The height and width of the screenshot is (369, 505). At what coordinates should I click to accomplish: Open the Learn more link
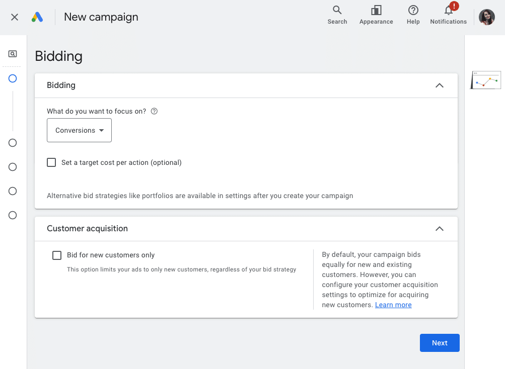(393, 305)
